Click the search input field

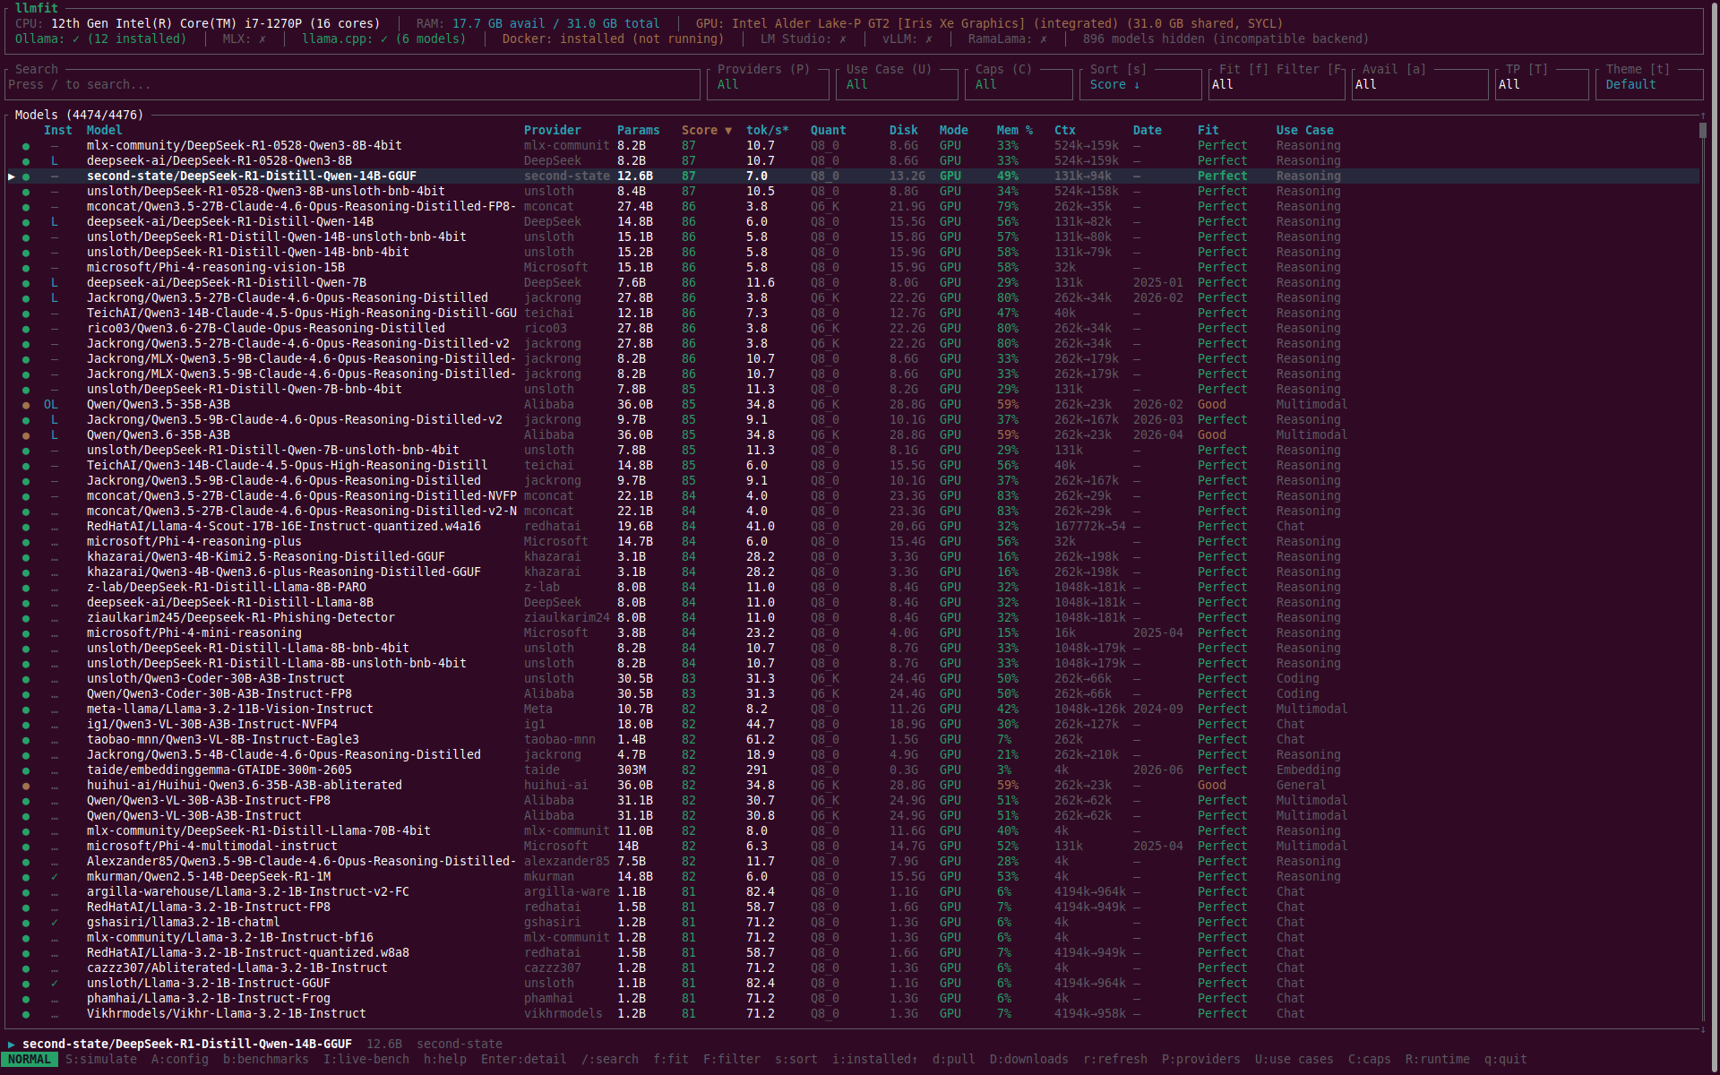(352, 84)
